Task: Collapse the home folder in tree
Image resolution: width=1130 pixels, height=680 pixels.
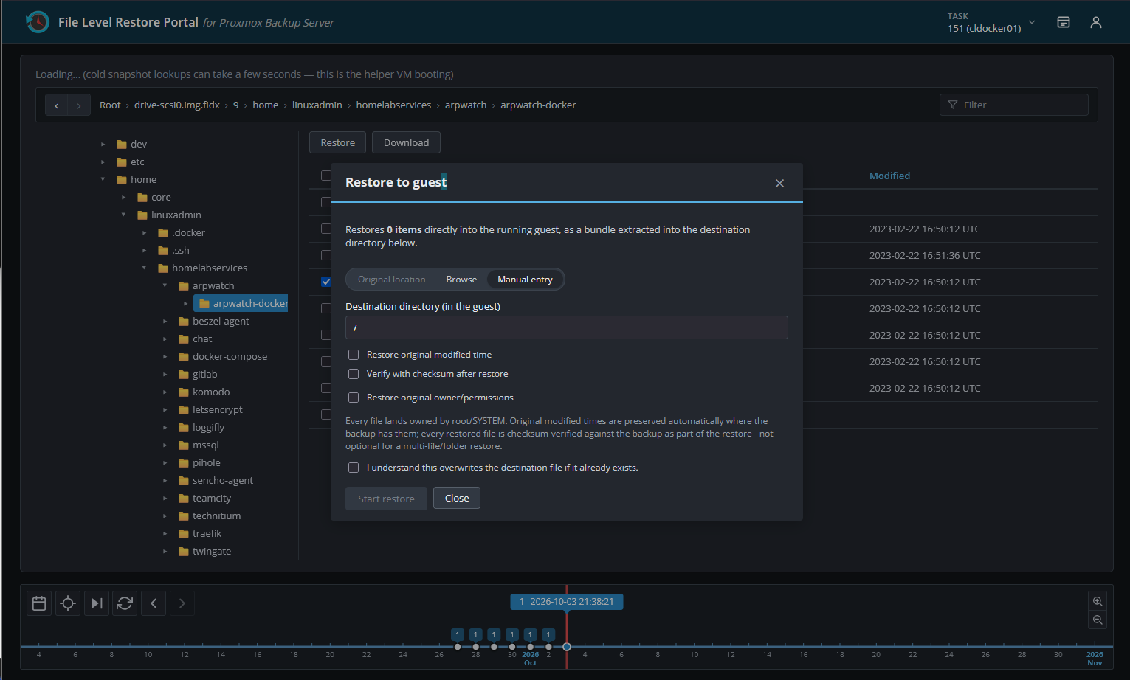Action: click(x=103, y=179)
